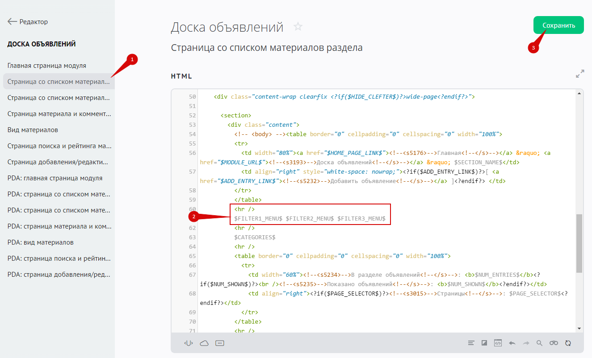Viewport: 592px width, 358px height.
Task: Go back via the Редактор link
Action: (x=28, y=21)
